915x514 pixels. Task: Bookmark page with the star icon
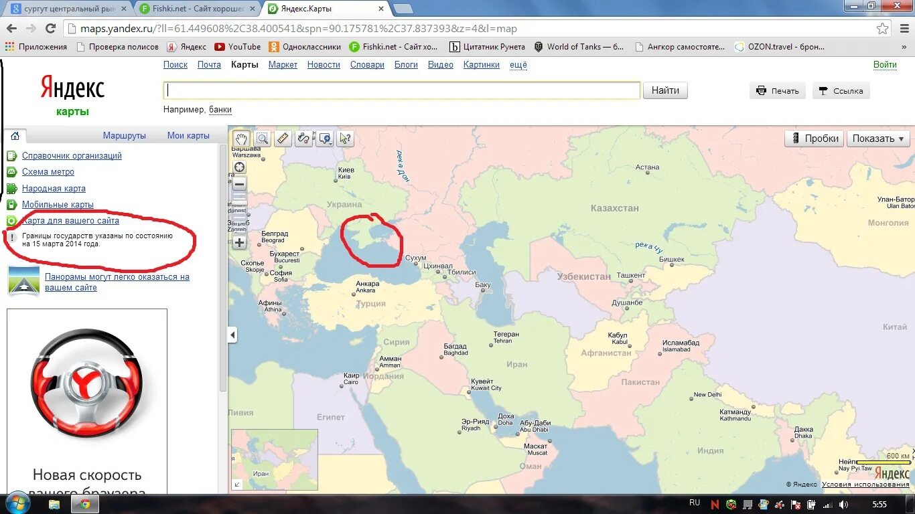(x=883, y=29)
